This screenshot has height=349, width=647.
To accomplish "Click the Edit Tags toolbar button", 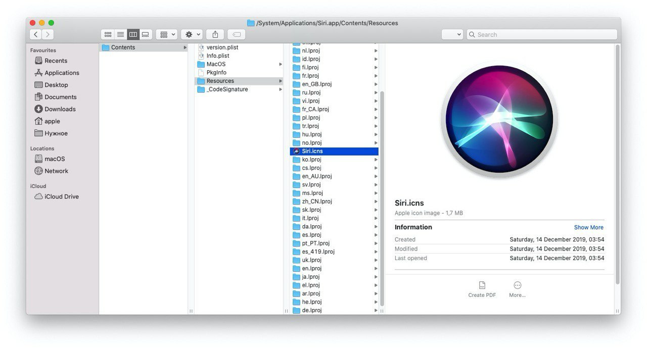I will (237, 34).
